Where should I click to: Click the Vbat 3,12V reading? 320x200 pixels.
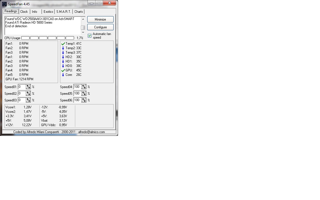pyautogui.click(x=54, y=121)
